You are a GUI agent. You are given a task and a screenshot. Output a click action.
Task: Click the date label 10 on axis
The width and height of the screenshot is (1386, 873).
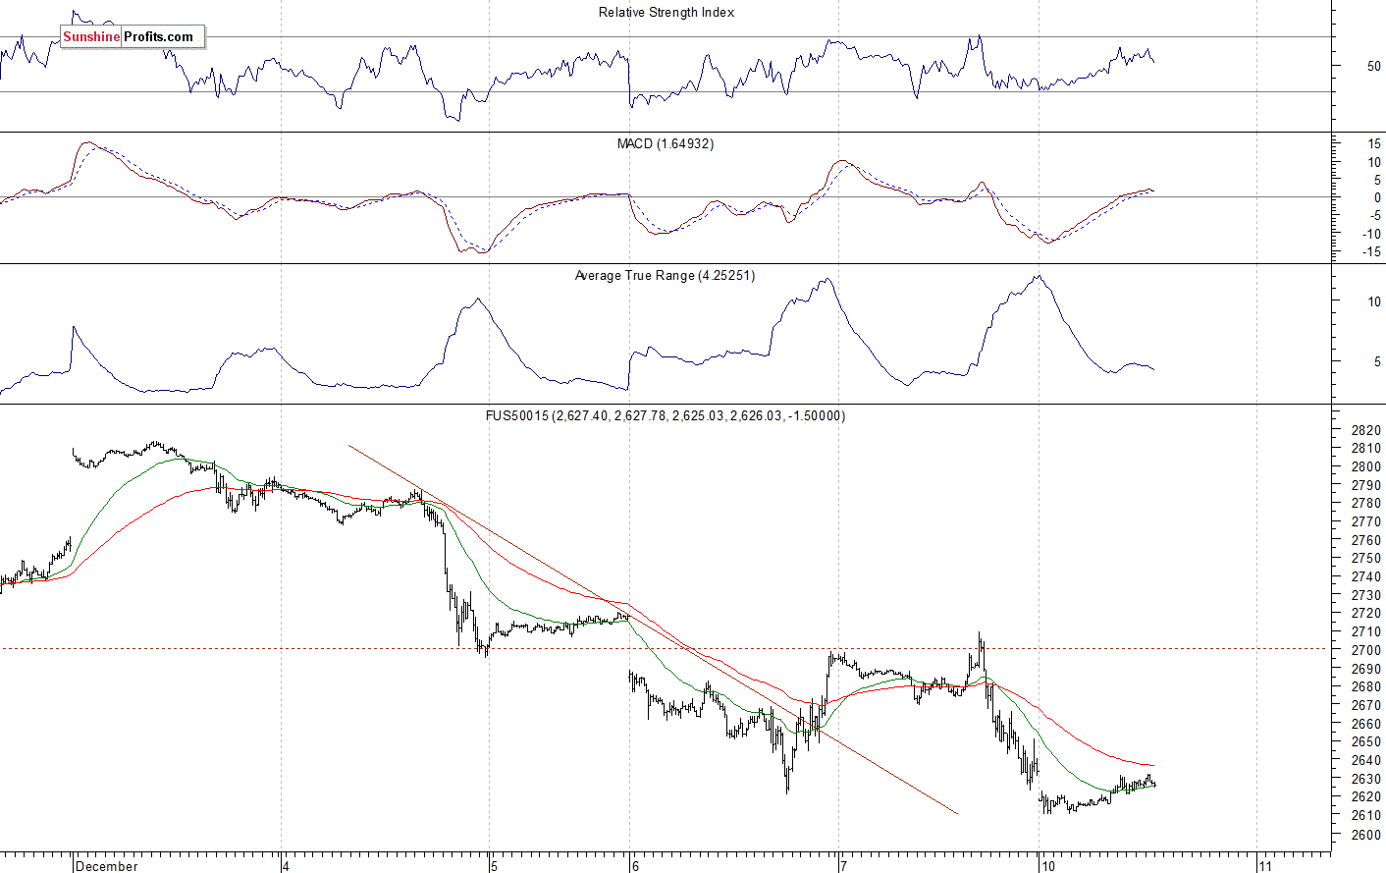(1048, 866)
